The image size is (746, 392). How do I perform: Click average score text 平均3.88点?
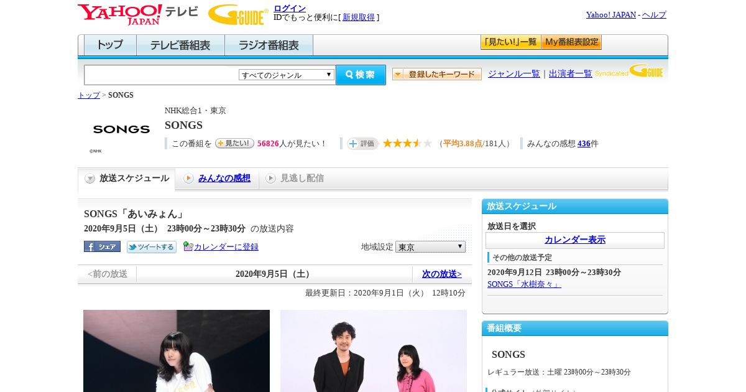pos(463,144)
